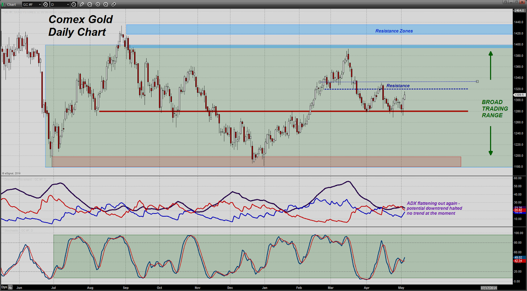Open the time template clock icon
The image size is (527, 291).
74,4
